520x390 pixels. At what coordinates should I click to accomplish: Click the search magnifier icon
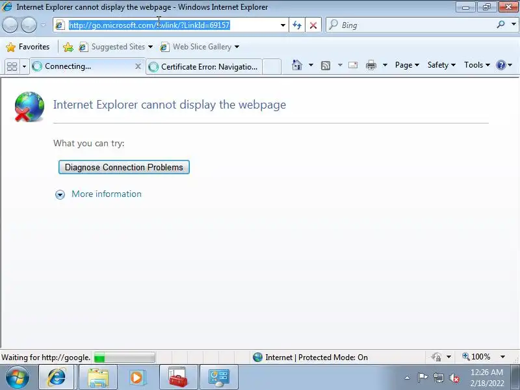pyautogui.click(x=500, y=24)
